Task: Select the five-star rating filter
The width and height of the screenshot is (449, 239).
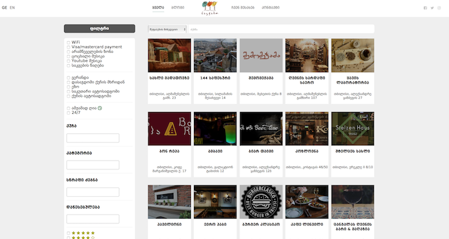Action: 69,233
